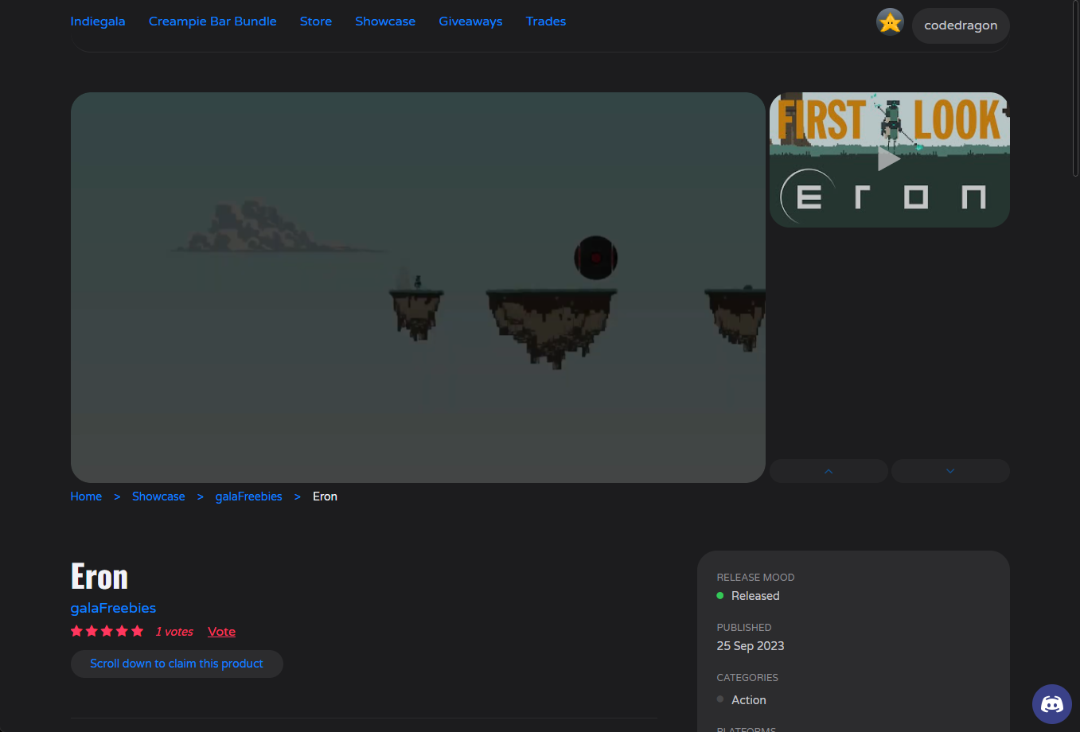Click the up chevron under the thumbnails
1080x732 pixels.
pyautogui.click(x=829, y=471)
